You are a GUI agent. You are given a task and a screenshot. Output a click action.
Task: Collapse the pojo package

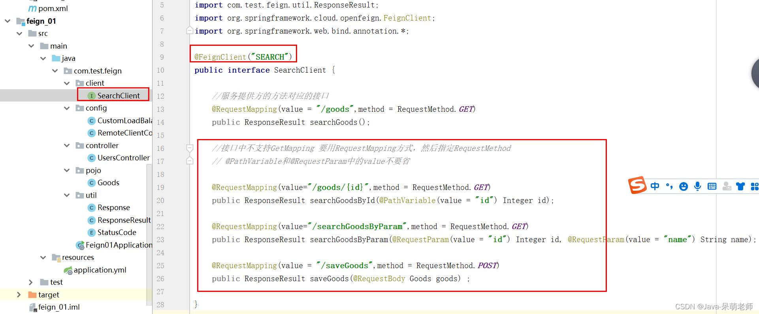67,170
